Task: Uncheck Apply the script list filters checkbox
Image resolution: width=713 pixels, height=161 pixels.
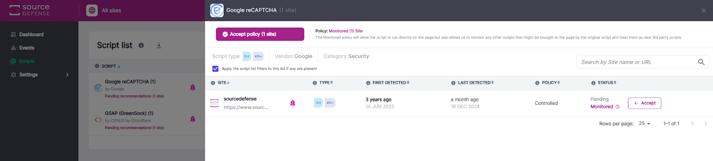Action: (x=216, y=69)
